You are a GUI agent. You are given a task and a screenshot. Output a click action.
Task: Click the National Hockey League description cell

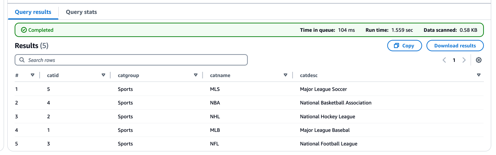coord(327,117)
